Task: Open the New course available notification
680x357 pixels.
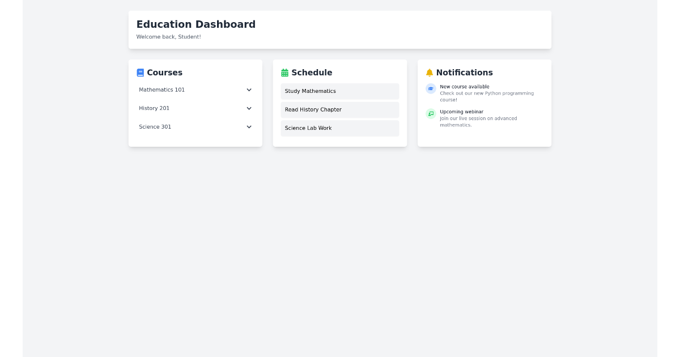Action: coord(486,93)
